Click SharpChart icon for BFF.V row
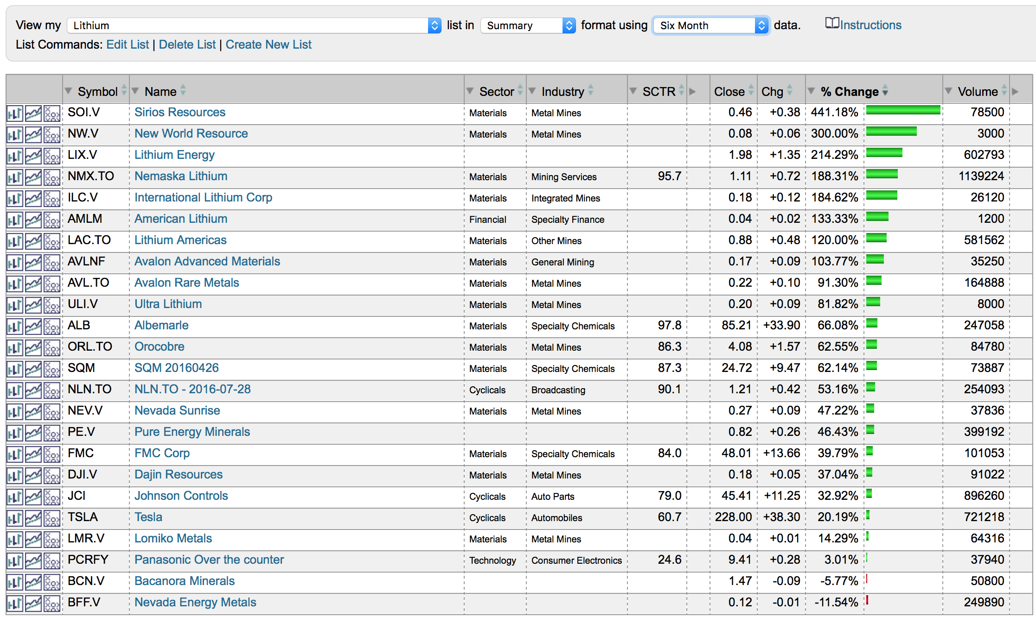The image size is (1036, 617). click(x=15, y=603)
